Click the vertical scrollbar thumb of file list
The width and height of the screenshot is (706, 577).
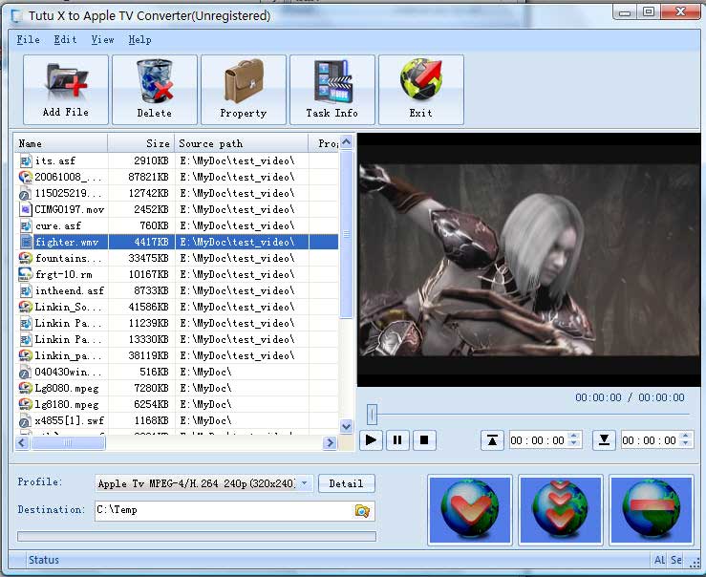(x=346, y=234)
